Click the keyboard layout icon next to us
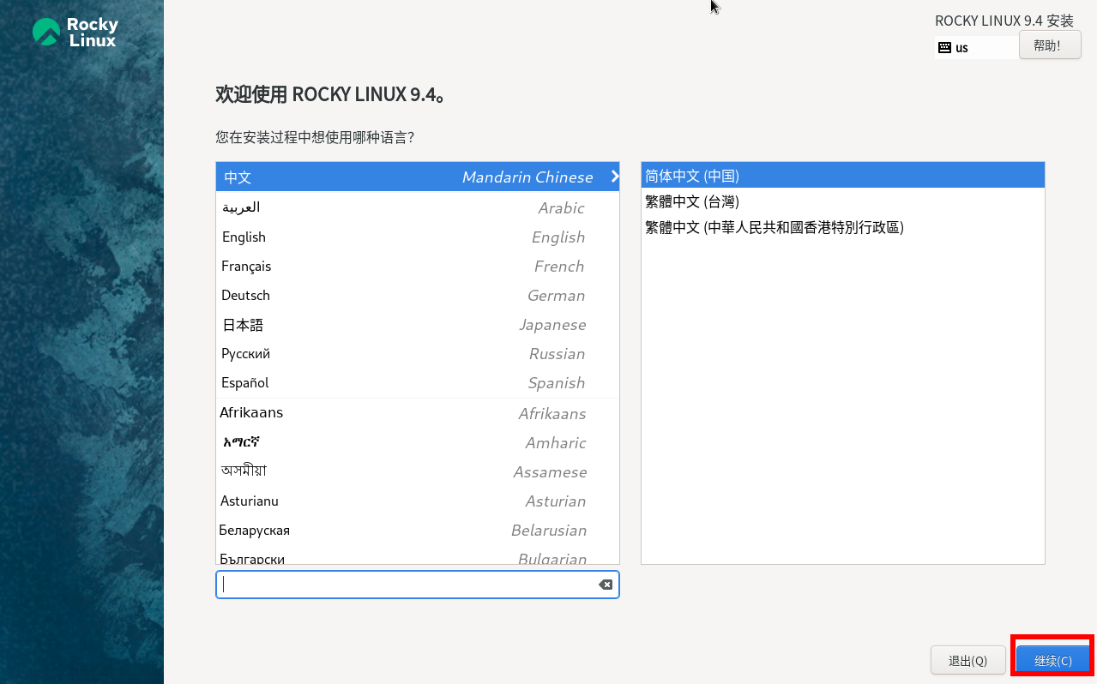This screenshot has height=684, width=1097. (x=944, y=48)
